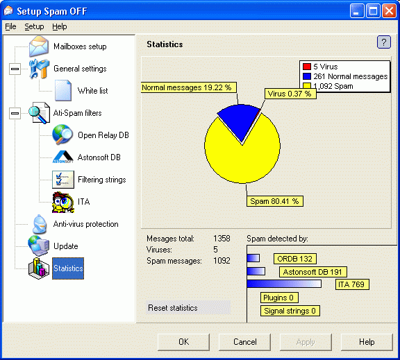The height and width of the screenshot is (360, 400).
Task: Collapse the Ati-Spam filters tree node
Action: pos(15,113)
